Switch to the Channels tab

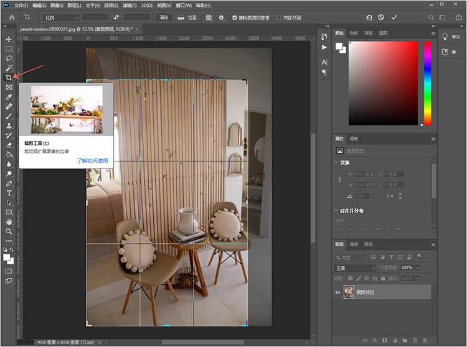354,244
